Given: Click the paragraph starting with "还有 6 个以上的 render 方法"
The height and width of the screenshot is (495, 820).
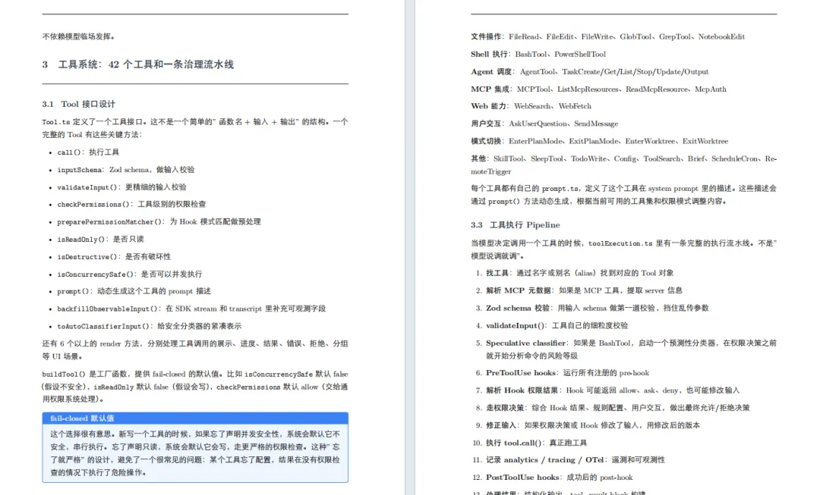Looking at the screenshot, I should pyautogui.click(x=195, y=350).
